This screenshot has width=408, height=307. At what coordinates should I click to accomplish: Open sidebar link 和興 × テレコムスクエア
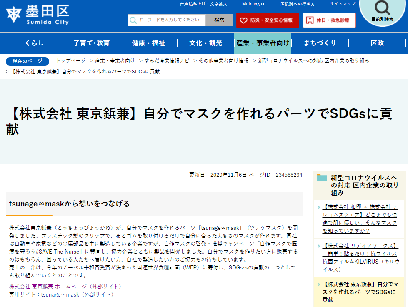360,219
